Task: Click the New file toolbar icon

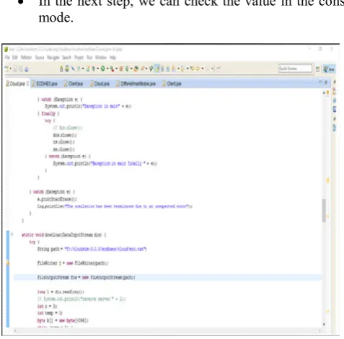Action: point(6,69)
